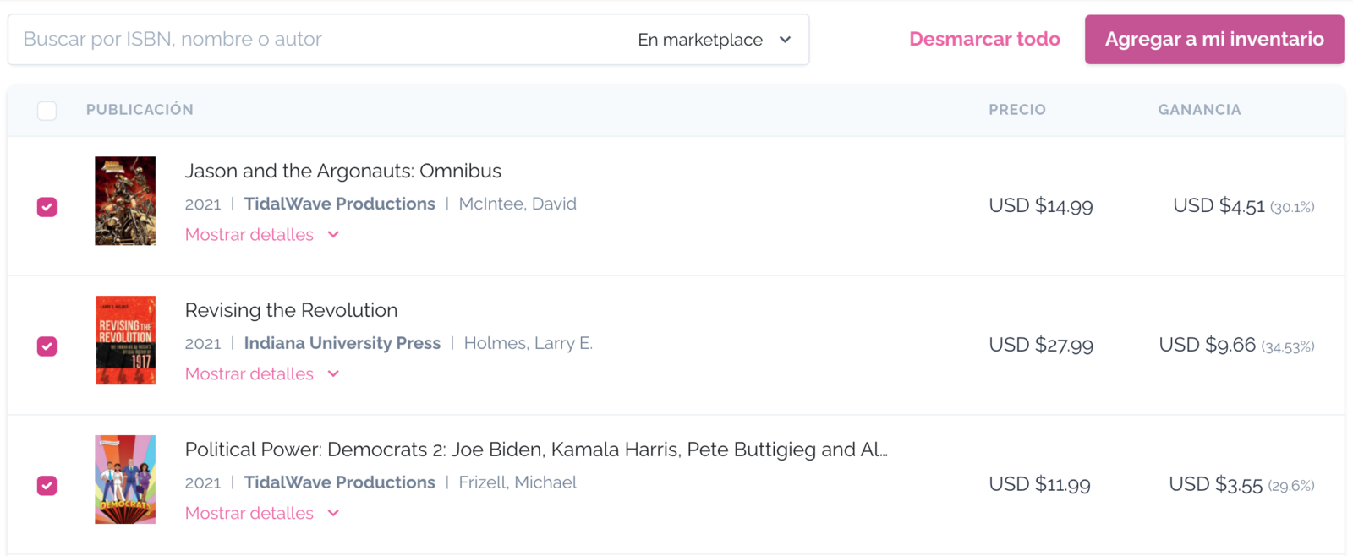The height and width of the screenshot is (556, 1353).
Task: Open the En marketplace dropdown
Action: click(715, 40)
